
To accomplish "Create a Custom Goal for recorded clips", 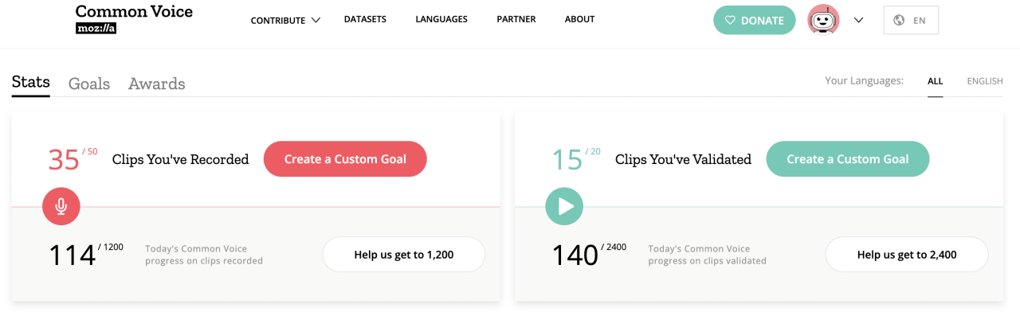I will coord(345,159).
